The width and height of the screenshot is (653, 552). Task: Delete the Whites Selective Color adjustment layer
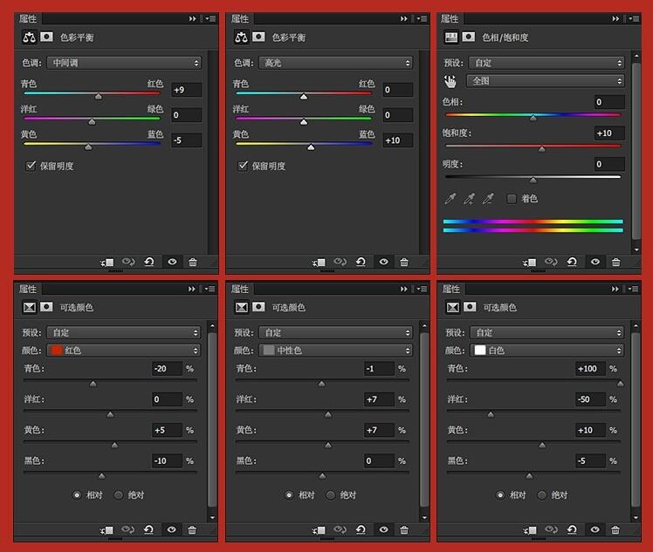(x=615, y=530)
